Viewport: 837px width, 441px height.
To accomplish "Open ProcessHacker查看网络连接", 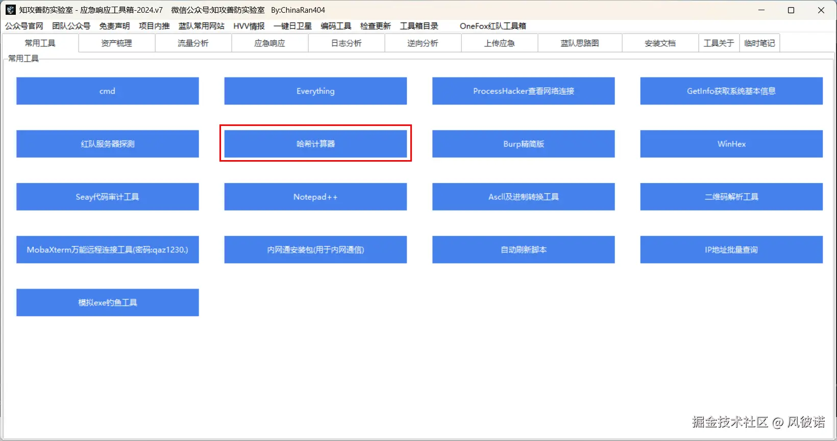I will click(x=524, y=91).
